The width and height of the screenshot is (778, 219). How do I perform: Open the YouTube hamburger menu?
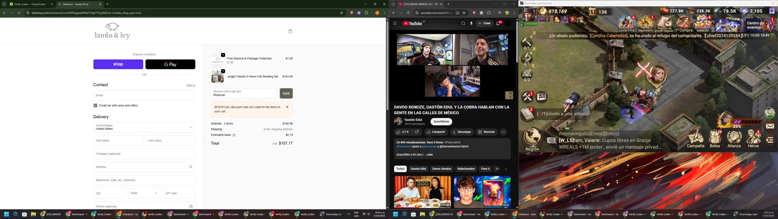coord(395,23)
